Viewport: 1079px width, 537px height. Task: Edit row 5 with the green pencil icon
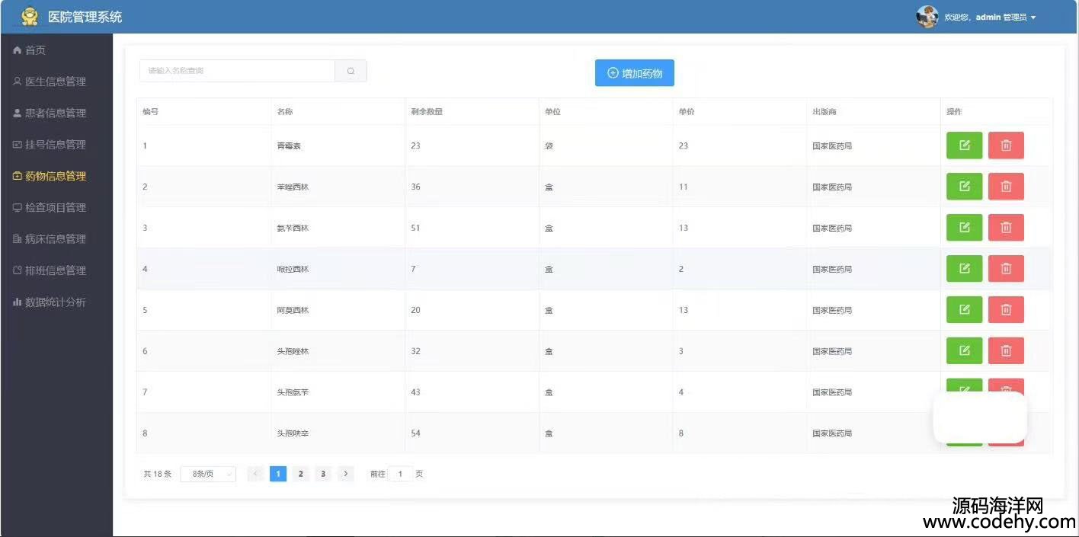[x=964, y=310]
